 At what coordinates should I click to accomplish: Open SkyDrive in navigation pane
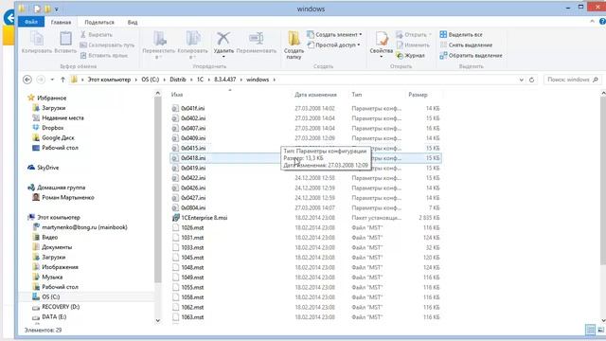coord(47,168)
